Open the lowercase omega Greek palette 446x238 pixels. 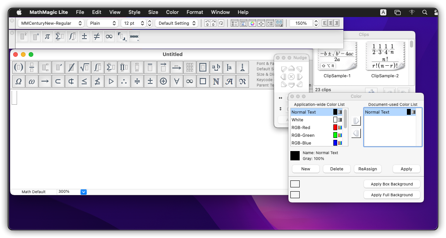(x=32, y=82)
